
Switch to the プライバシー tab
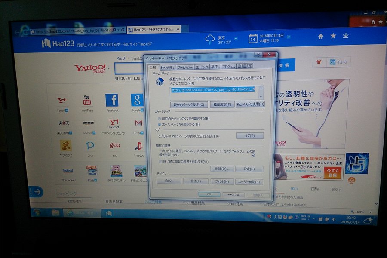click(185, 67)
